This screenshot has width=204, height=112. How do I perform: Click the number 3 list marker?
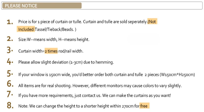[x=10, y=50]
